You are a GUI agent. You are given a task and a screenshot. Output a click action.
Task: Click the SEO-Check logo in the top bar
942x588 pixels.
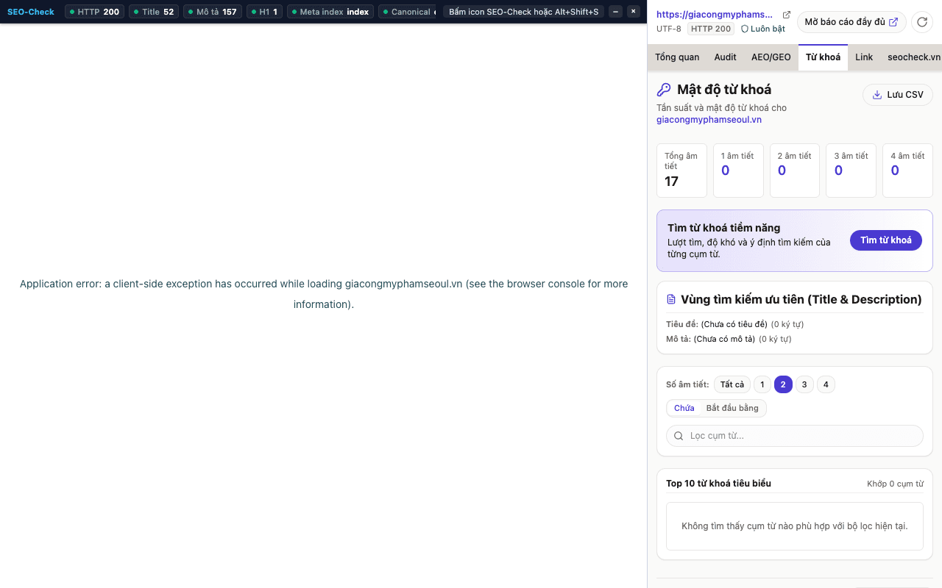tap(31, 12)
